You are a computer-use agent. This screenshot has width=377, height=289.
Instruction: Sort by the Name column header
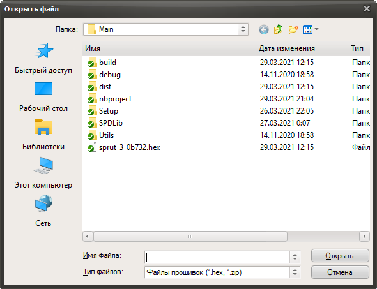tap(169, 48)
